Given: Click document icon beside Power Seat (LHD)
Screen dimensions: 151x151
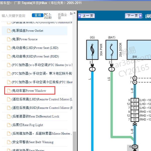Looking at the screenshot, I should 9,48.
